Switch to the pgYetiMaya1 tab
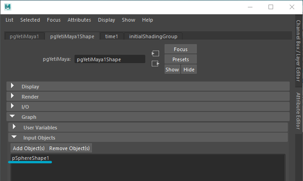This screenshot has height=181, width=303. tap(24, 36)
